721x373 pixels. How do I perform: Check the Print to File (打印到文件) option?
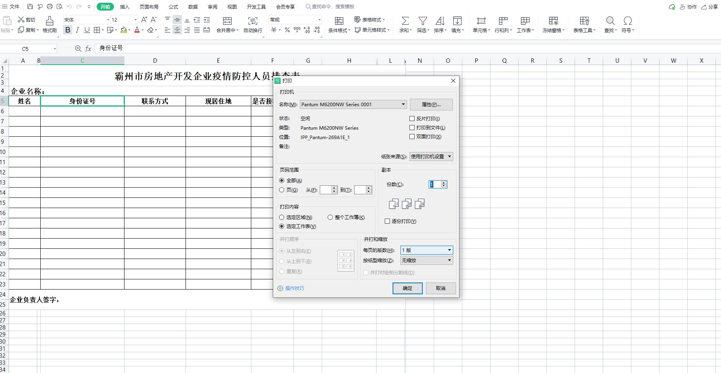point(412,128)
